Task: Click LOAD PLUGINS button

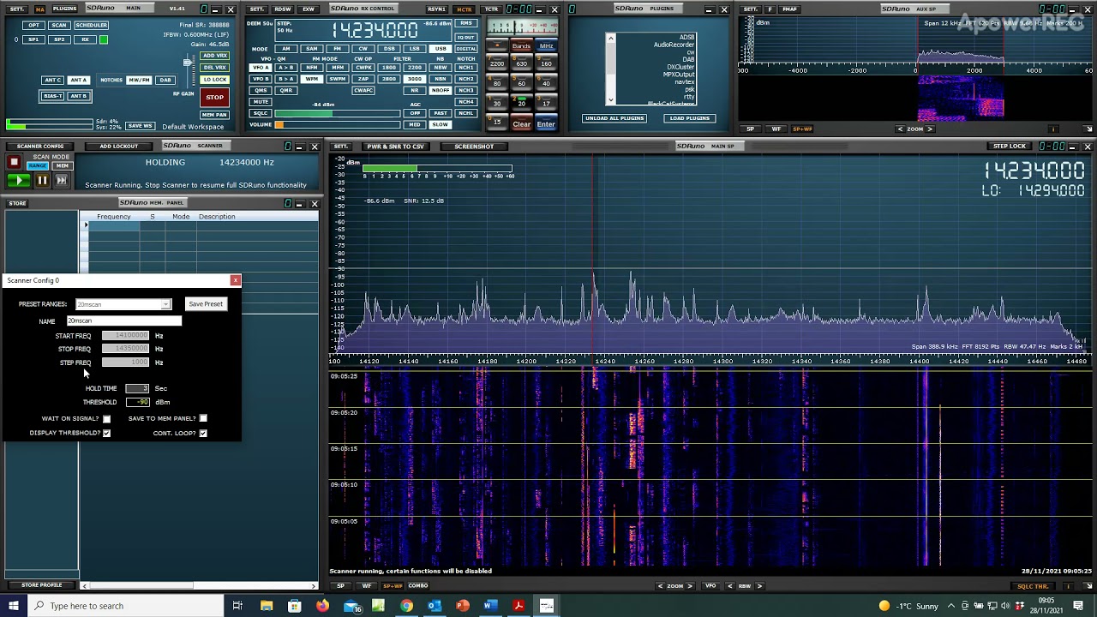Action: pos(689,118)
